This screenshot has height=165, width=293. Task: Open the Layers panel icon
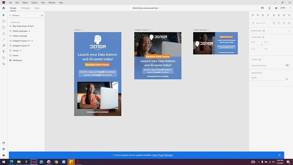pyautogui.click(x=3, y=149)
